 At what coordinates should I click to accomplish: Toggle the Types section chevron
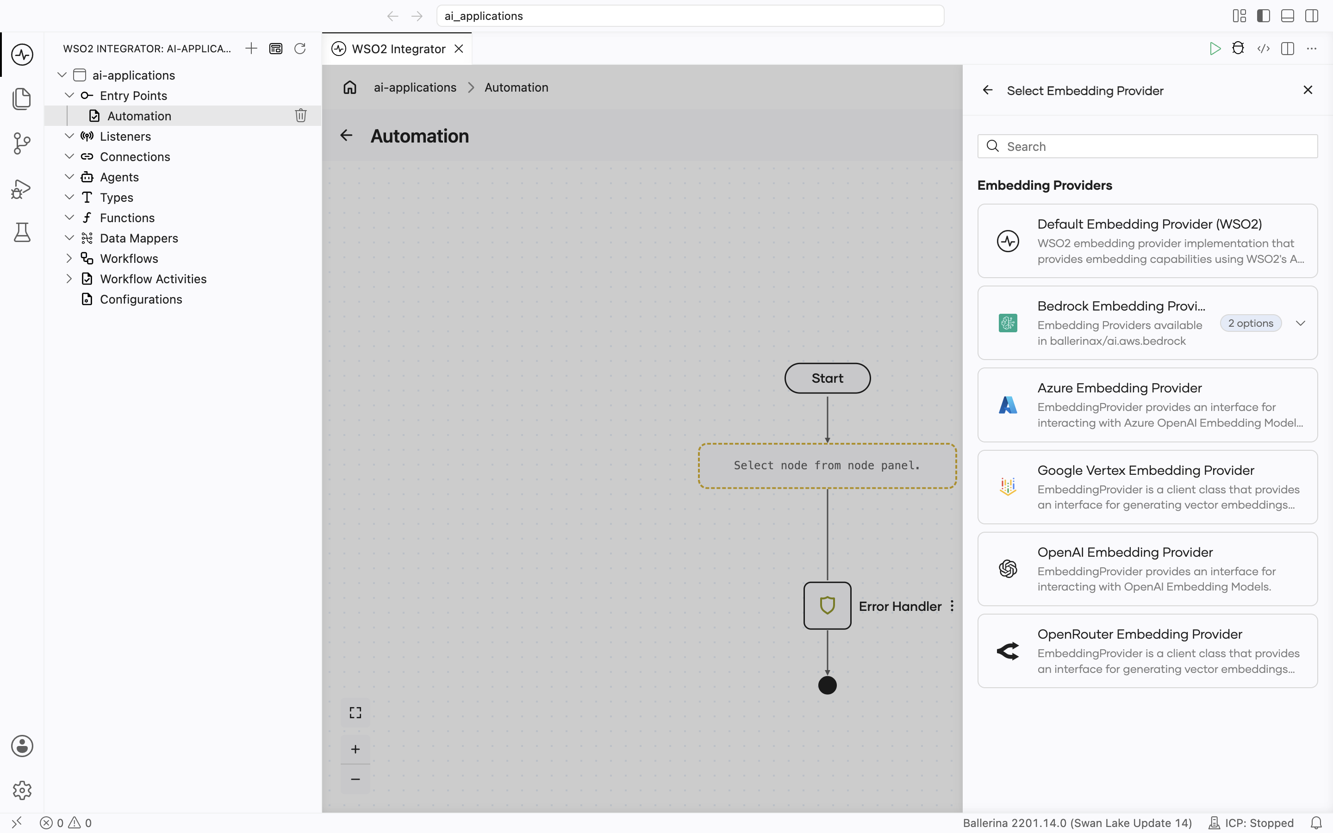(69, 197)
